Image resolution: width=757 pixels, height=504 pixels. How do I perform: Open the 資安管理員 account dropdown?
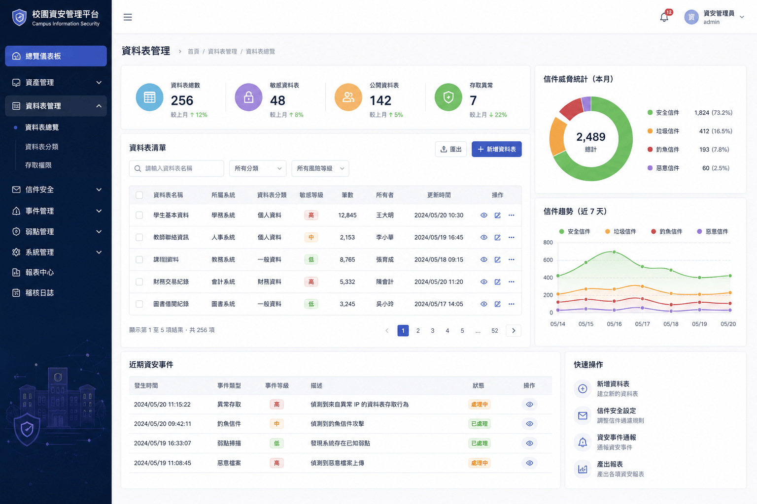[x=714, y=17]
